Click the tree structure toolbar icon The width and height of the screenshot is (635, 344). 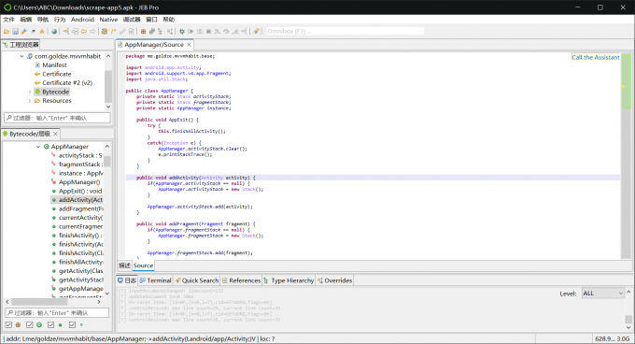coord(161,31)
